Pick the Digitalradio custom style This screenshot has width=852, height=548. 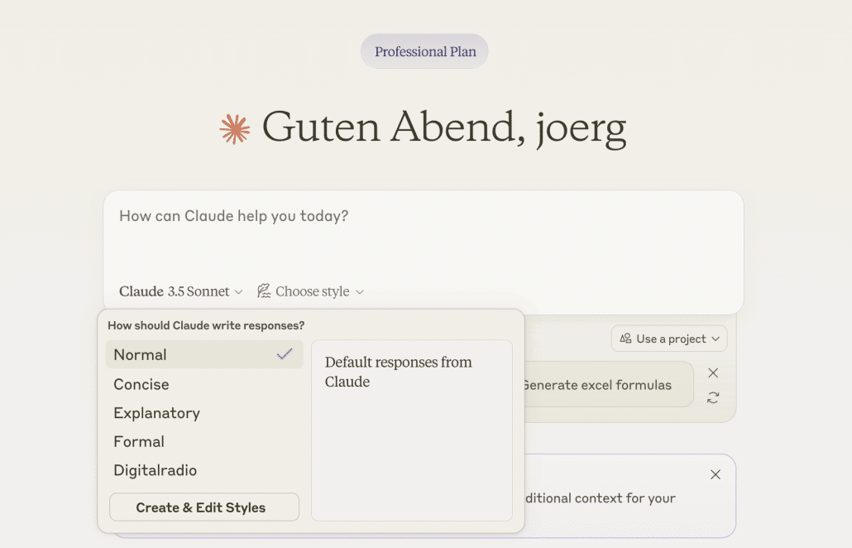pos(156,471)
